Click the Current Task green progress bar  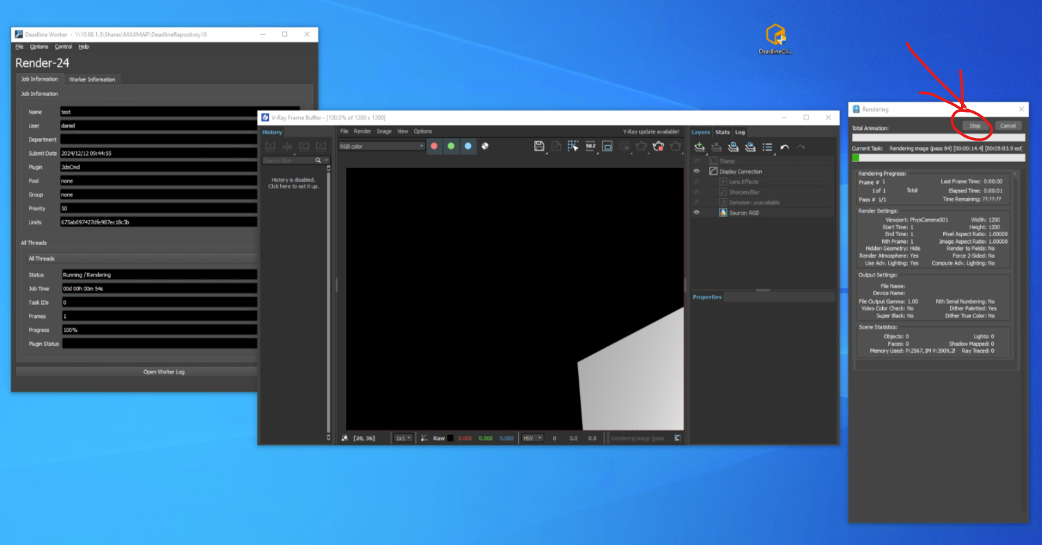[x=938, y=158]
